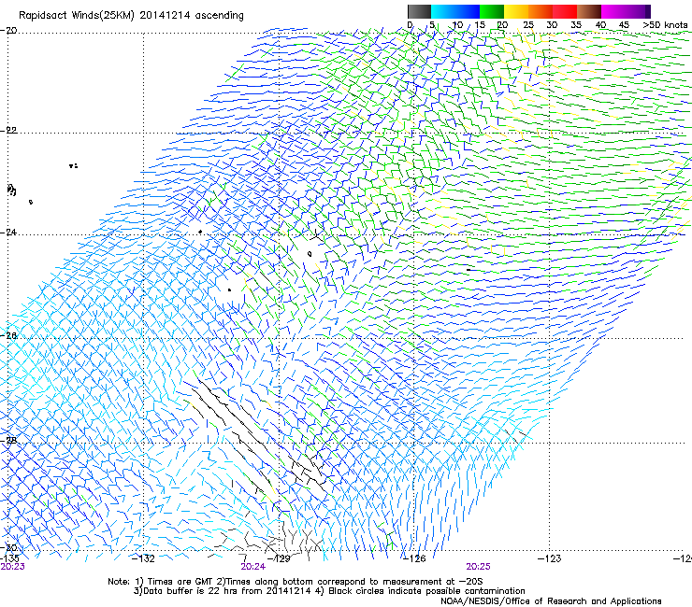Click the yellow 20-25 knots color swatch
Viewport: 692px width, 607px height.
point(516,11)
